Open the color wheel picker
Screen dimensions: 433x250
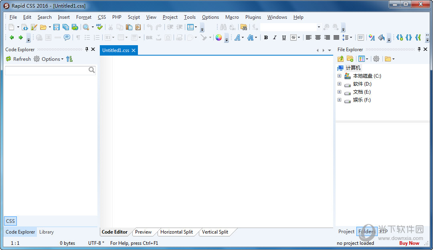point(219,38)
